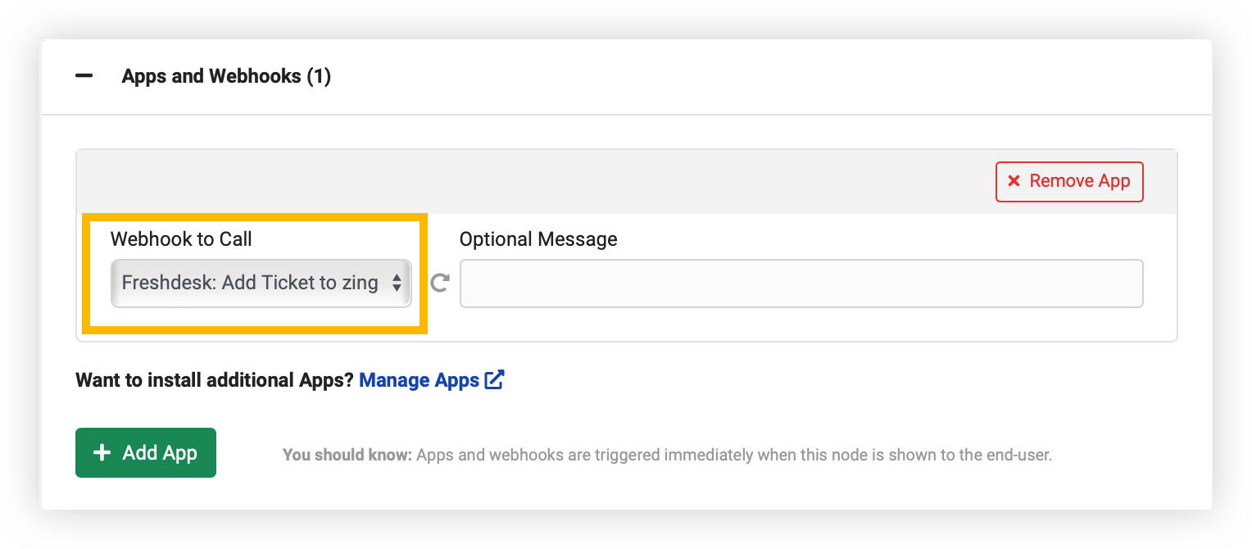Viewport: 1252px width, 549px height.
Task: Click the up-down arrows on webhook select
Action: [x=397, y=284]
